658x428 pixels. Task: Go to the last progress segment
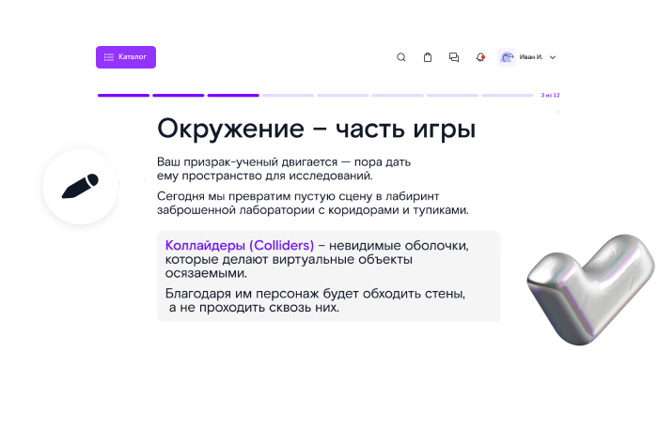pyautogui.click(x=508, y=95)
